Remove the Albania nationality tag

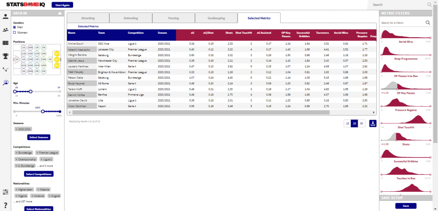tap(38, 190)
